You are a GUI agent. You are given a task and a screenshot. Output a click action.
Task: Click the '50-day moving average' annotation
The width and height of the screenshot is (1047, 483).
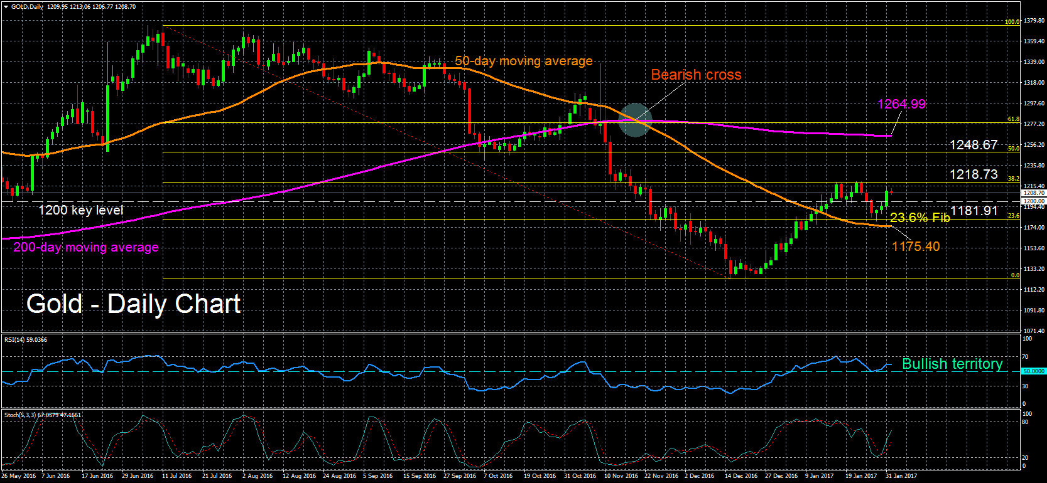[524, 61]
